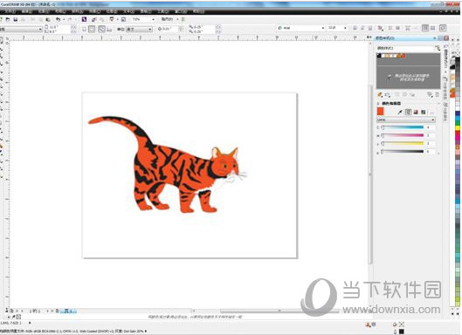Click the Export icon beside Import
Image resolution: width=462 pixels, height=335 pixels.
[x=94, y=19]
